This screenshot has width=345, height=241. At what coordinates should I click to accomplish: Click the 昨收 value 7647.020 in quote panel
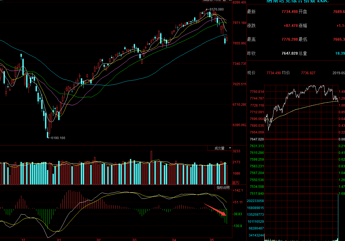coord(290,54)
